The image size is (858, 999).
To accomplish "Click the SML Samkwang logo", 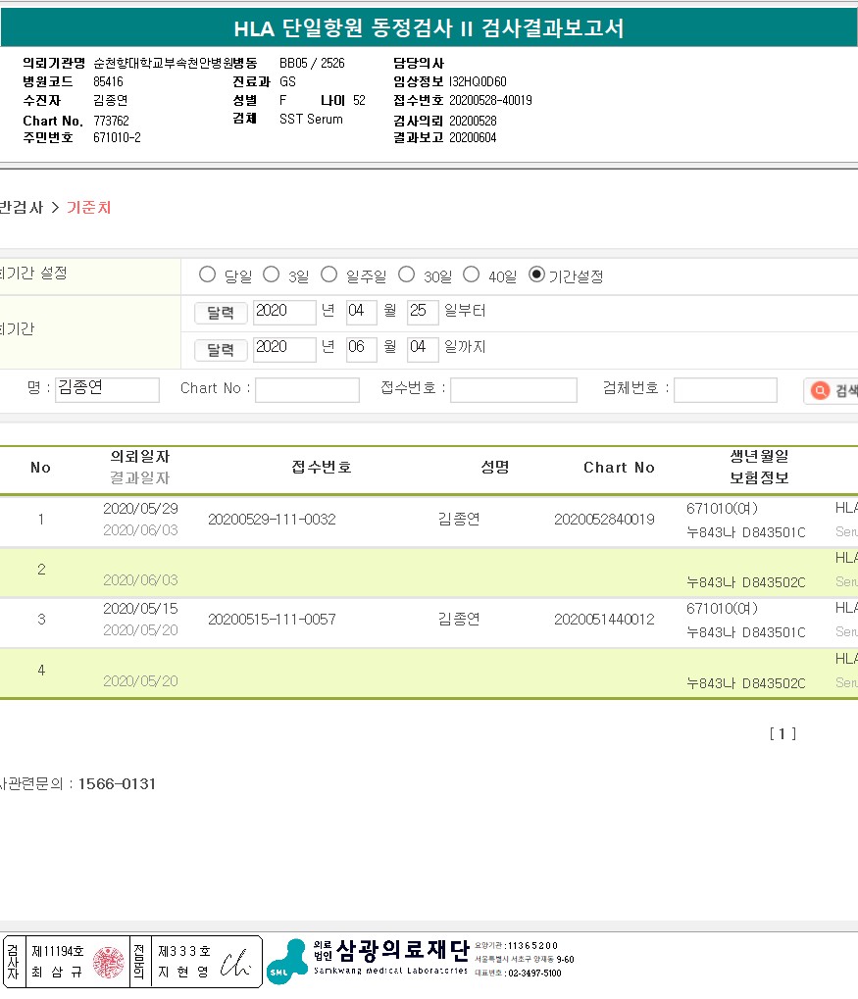I will 286,961.
